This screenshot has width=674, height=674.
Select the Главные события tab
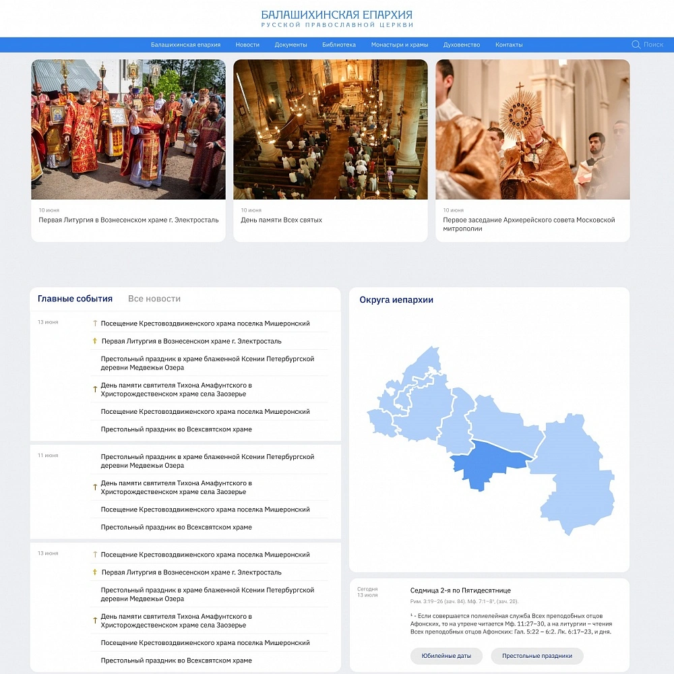pyautogui.click(x=75, y=299)
